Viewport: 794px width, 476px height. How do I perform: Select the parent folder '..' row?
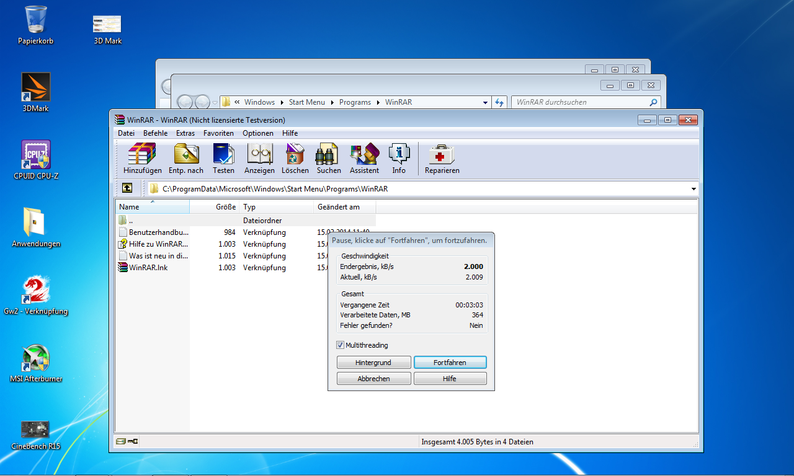(246, 221)
